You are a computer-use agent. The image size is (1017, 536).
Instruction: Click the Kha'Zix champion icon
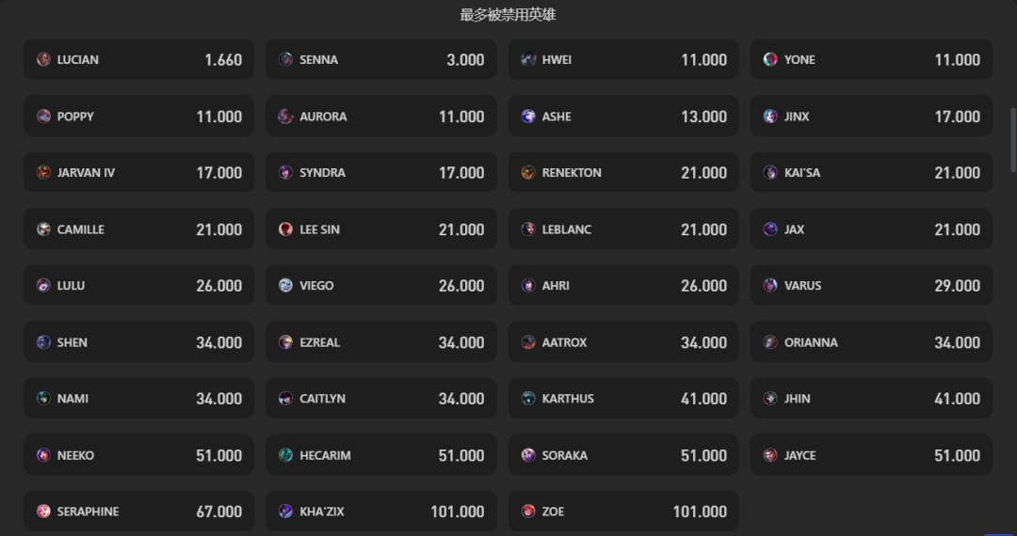tap(285, 512)
